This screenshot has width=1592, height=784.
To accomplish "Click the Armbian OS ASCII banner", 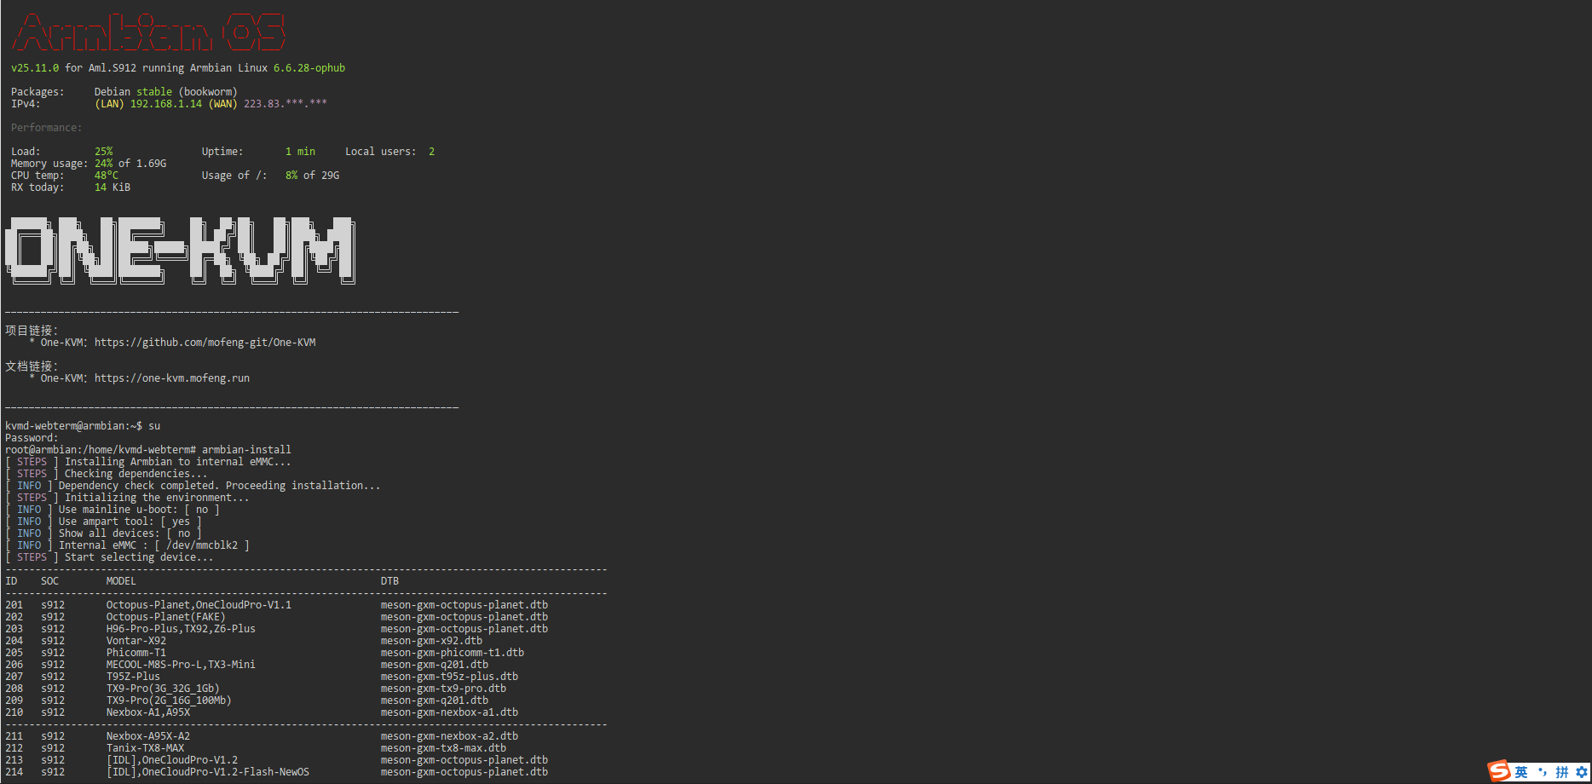I will click(148, 32).
